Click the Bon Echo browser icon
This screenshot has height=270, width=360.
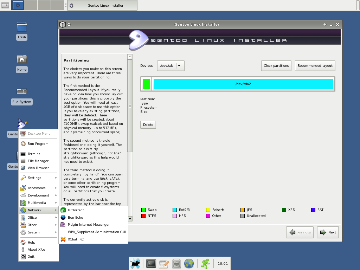[63, 217]
